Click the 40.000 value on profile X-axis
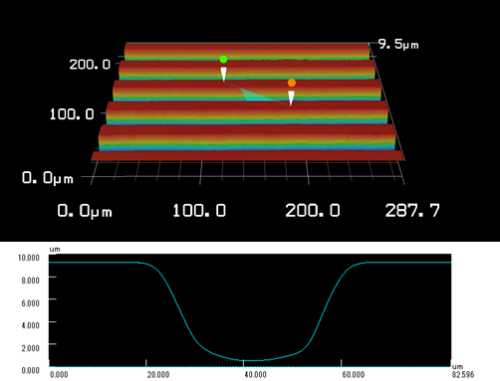This screenshot has height=381, width=500. pos(255,375)
